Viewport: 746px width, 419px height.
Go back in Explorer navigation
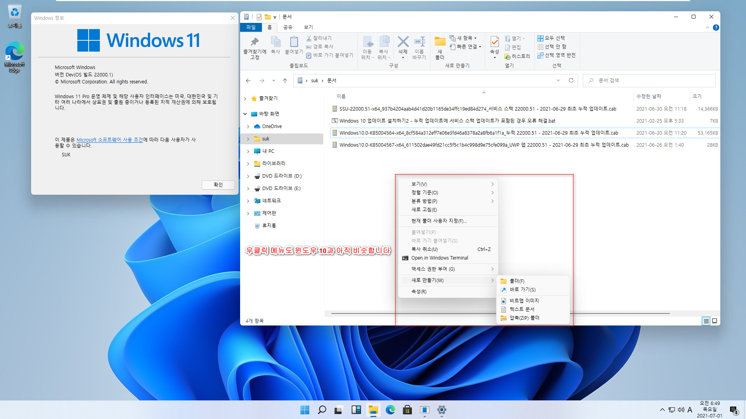[248, 80]
